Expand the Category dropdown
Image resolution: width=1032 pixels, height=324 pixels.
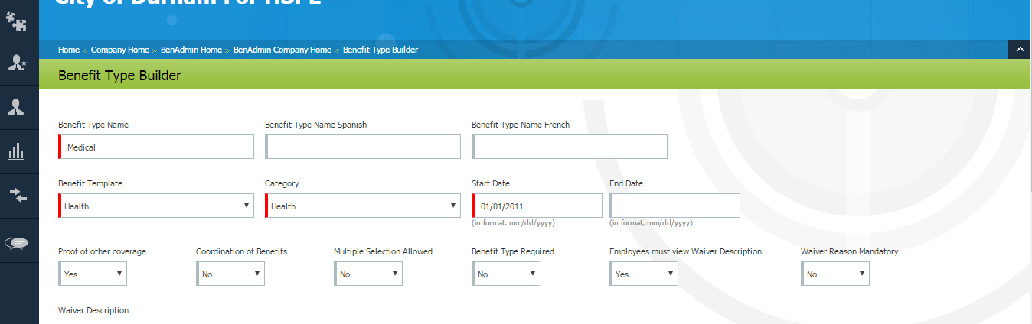[363, 206]
